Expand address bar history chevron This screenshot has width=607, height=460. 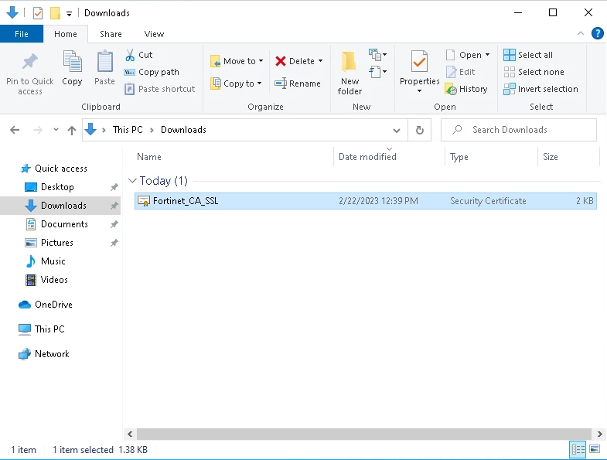point(397,131)
